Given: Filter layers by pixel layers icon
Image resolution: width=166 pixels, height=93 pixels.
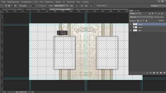Looking at the screenshot, I should (x=150, y=13).
